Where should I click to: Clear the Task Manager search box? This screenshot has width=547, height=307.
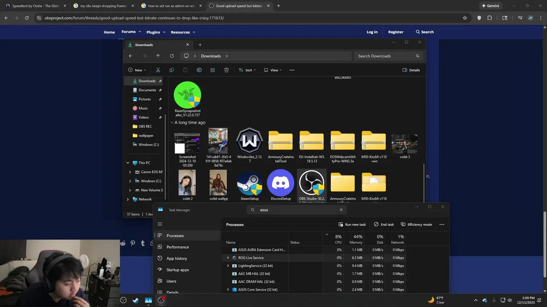[x=341, y=210]
